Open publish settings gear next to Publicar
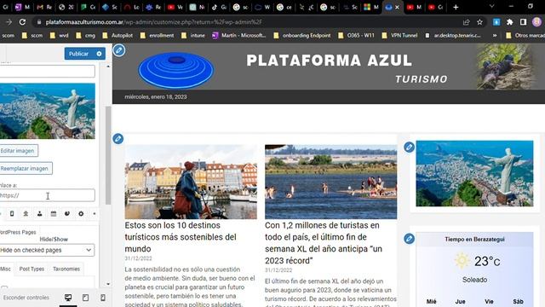Viewport: 545px width, 307px height. [99, 54]
